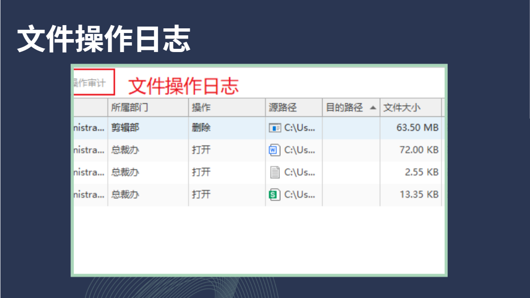Click the Word document icon in the 72.00 KB row
Viewport: 530px width, 298px height.
[x=274, y=150]
